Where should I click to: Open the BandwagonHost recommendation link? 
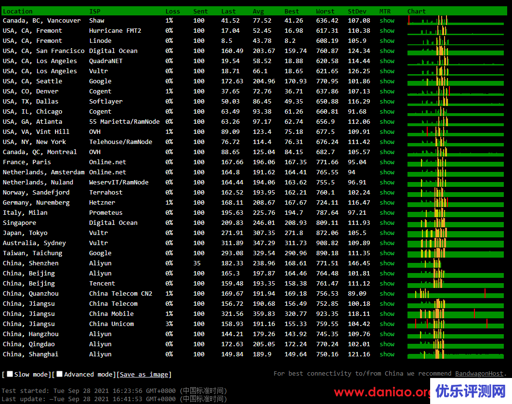point(479,373)
